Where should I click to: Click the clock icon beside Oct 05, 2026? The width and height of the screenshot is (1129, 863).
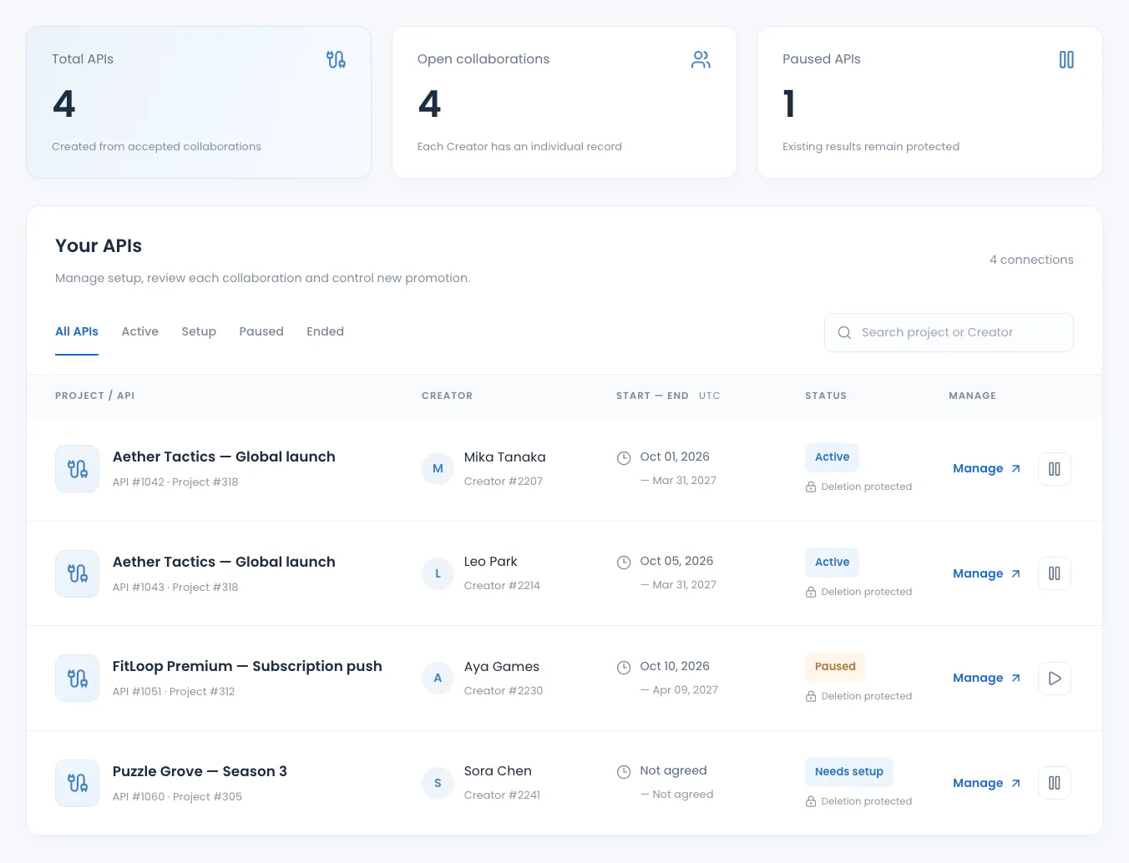coord(624,563)
